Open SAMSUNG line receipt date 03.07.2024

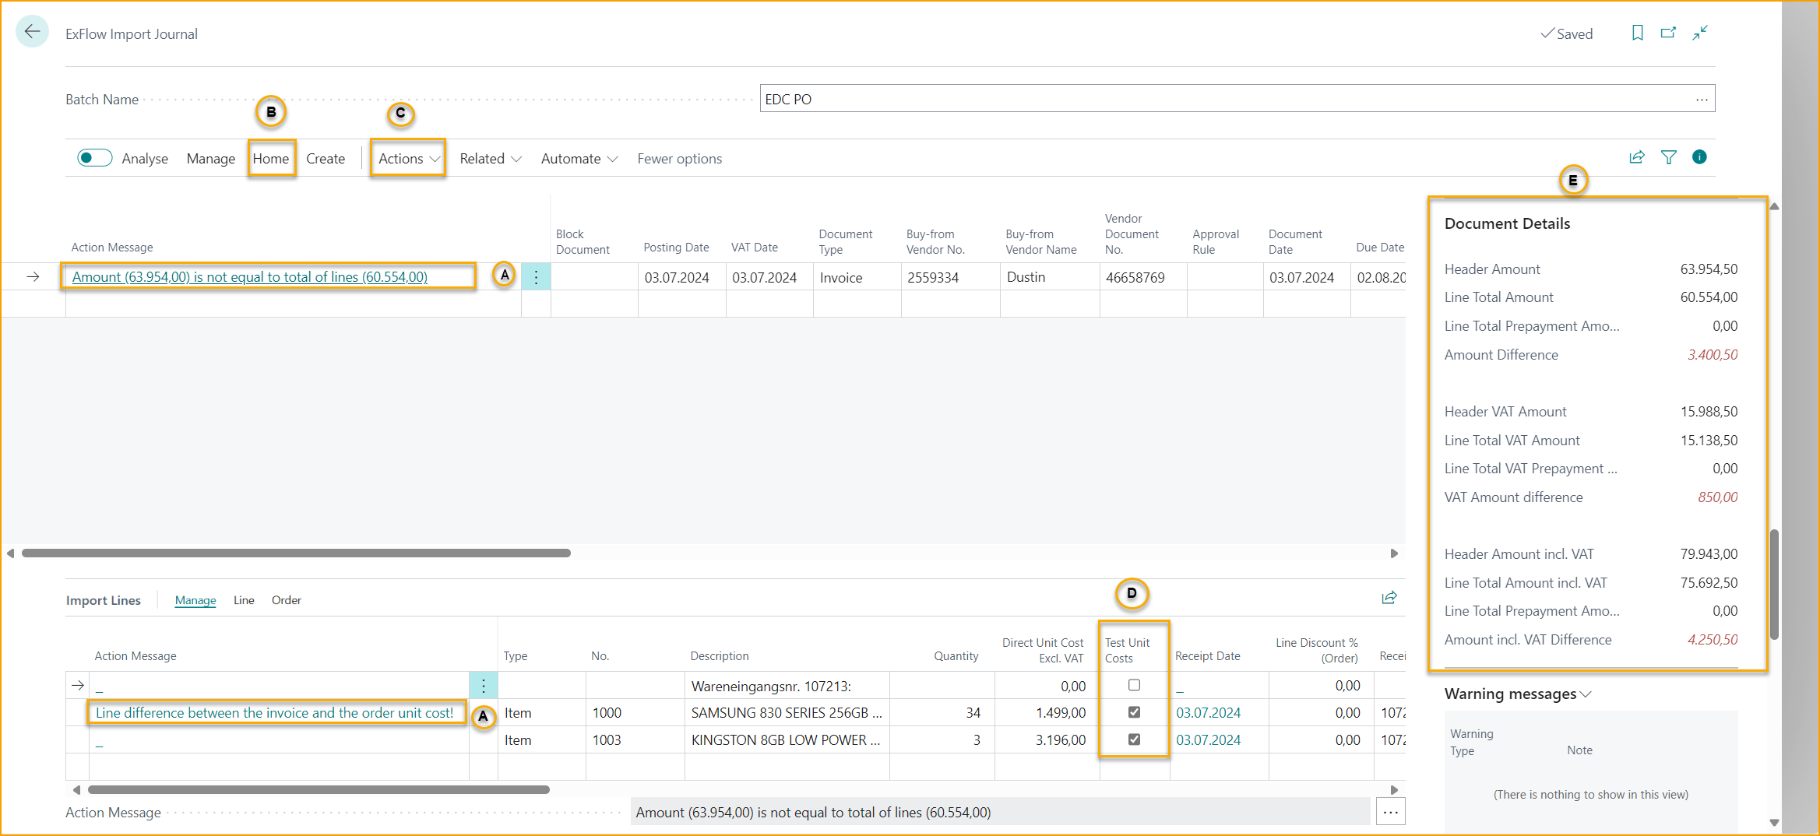(x=1208, y=713)
